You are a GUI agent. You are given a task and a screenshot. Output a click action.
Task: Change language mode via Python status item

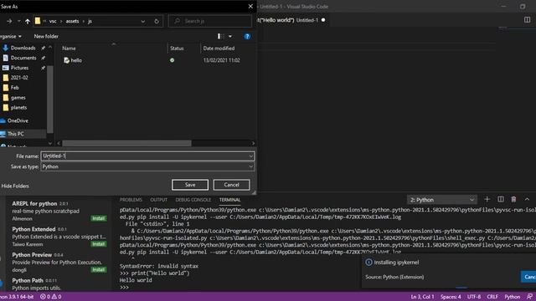[512, 297]
